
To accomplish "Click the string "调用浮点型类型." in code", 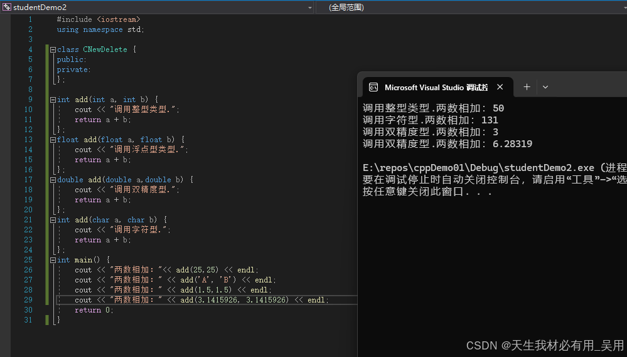I will coord(147,150).
